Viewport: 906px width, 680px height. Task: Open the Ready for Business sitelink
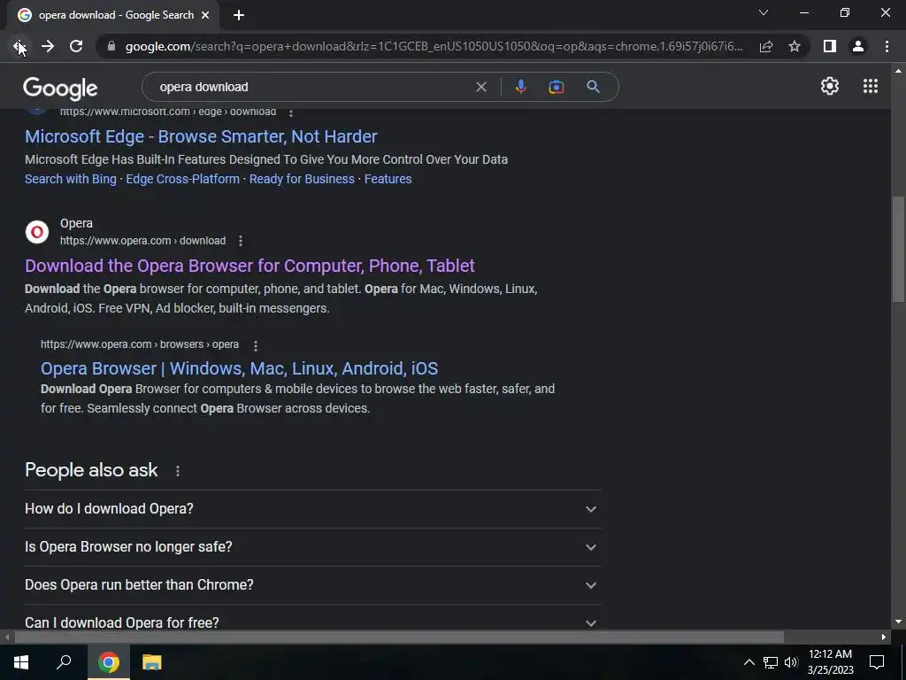click(x=302, y=179)
